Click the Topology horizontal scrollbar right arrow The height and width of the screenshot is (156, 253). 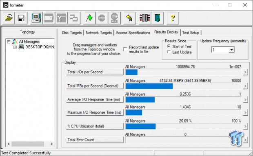[x=51, y=144]
